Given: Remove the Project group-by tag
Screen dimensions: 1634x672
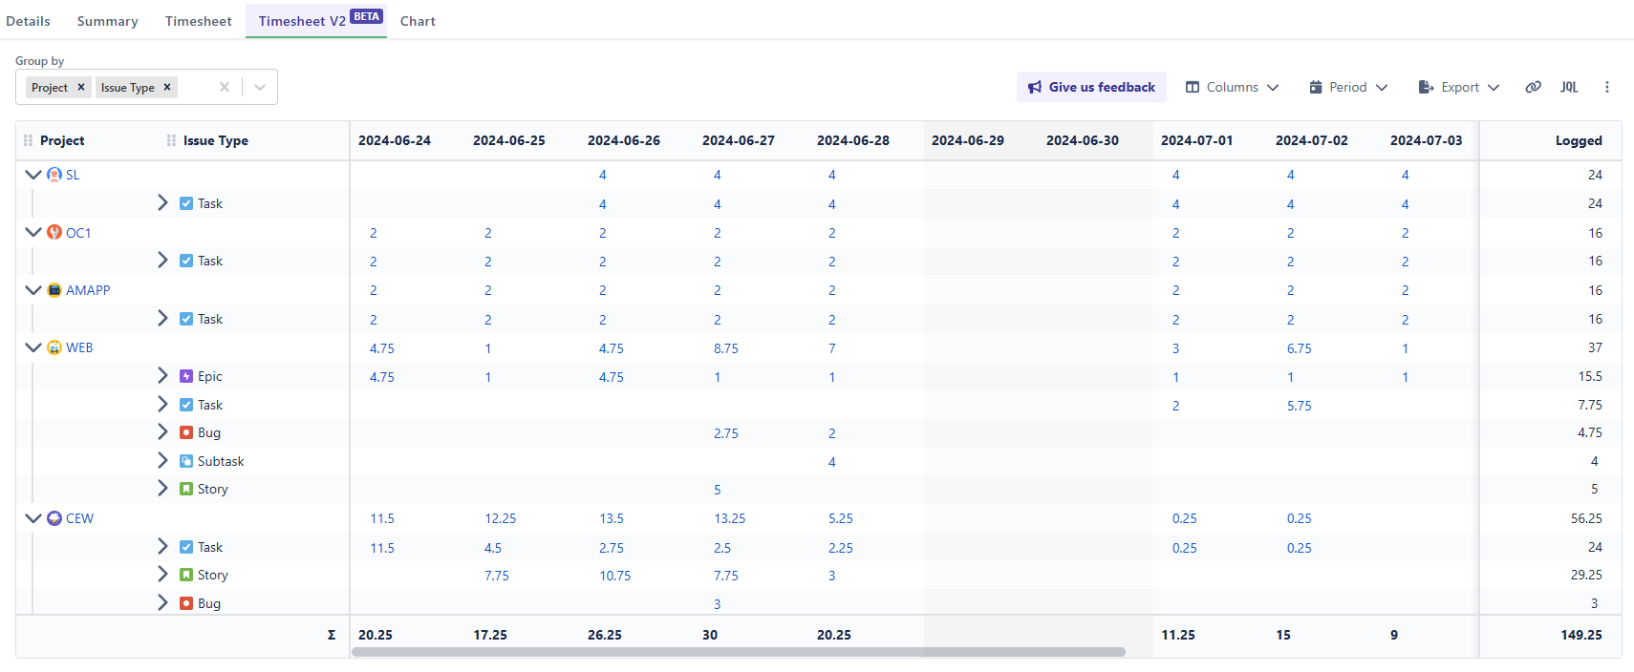Looking at the screenshot, I should pos(81,87).
